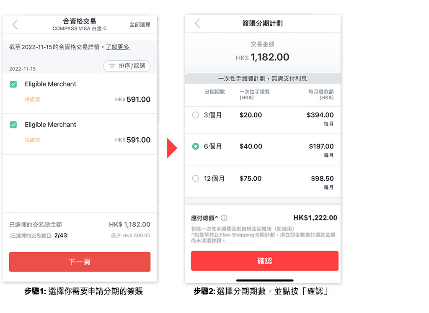The width and height of the screenshot is (429, 313).
Task: Tap the second HK$ 591.00 transaction amount
Action: tap(133, 140)
